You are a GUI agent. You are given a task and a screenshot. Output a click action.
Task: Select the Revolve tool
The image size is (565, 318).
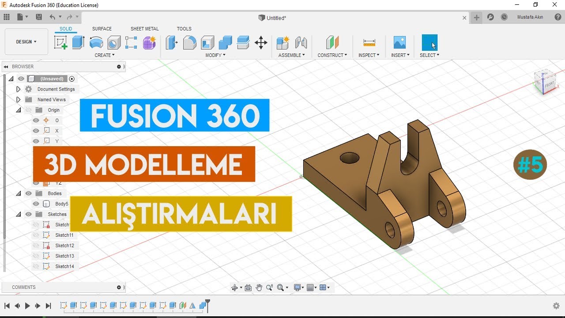click(96, 42)
